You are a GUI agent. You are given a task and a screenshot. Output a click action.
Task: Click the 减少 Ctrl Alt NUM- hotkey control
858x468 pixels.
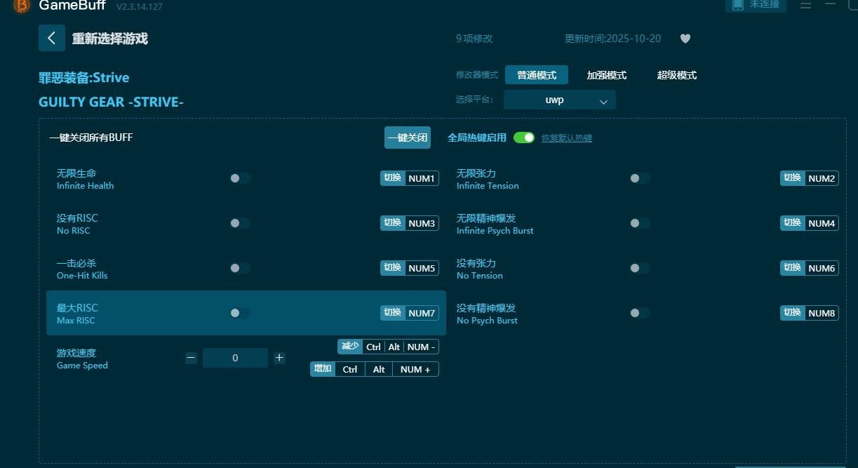387,347
